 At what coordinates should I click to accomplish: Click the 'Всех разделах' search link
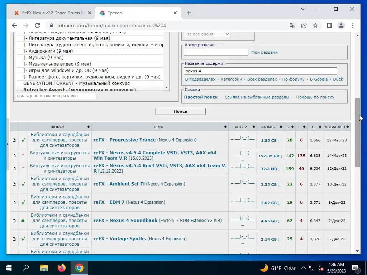(x=262, y=79)
